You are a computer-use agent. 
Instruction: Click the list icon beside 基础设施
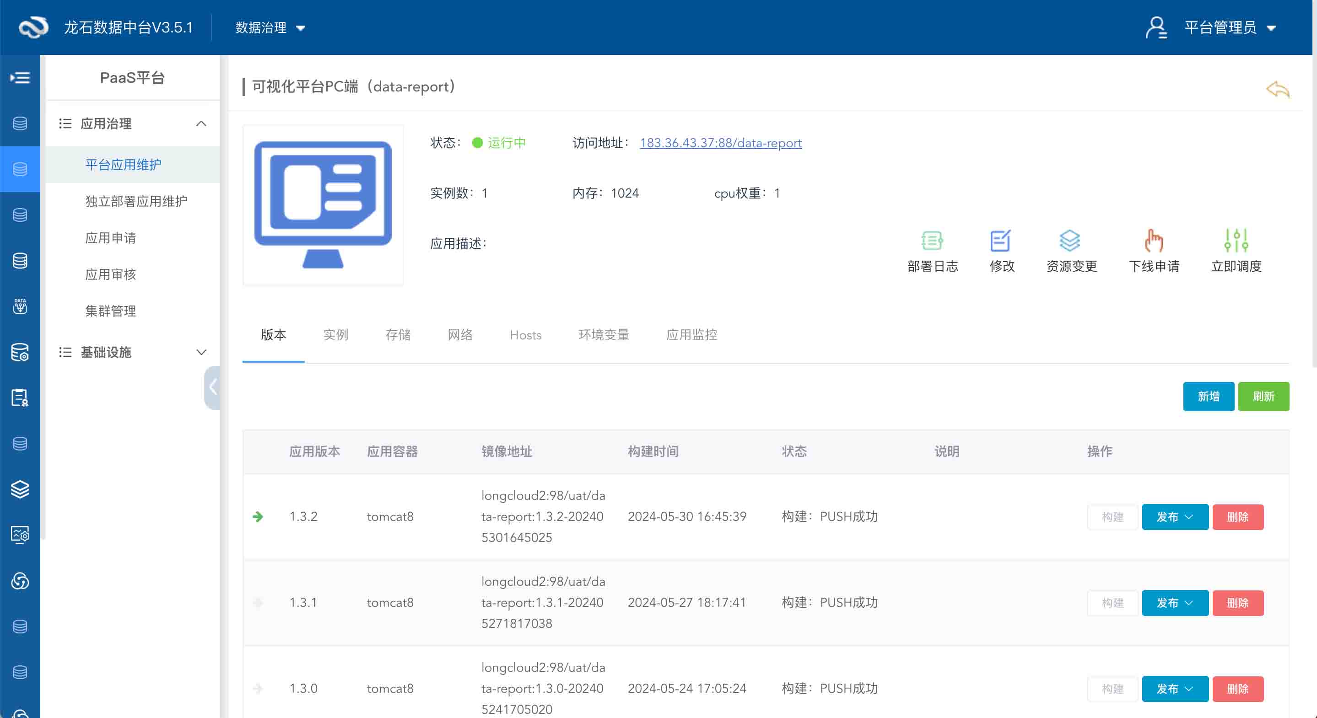pyautogui.click(x=65, y=352)
